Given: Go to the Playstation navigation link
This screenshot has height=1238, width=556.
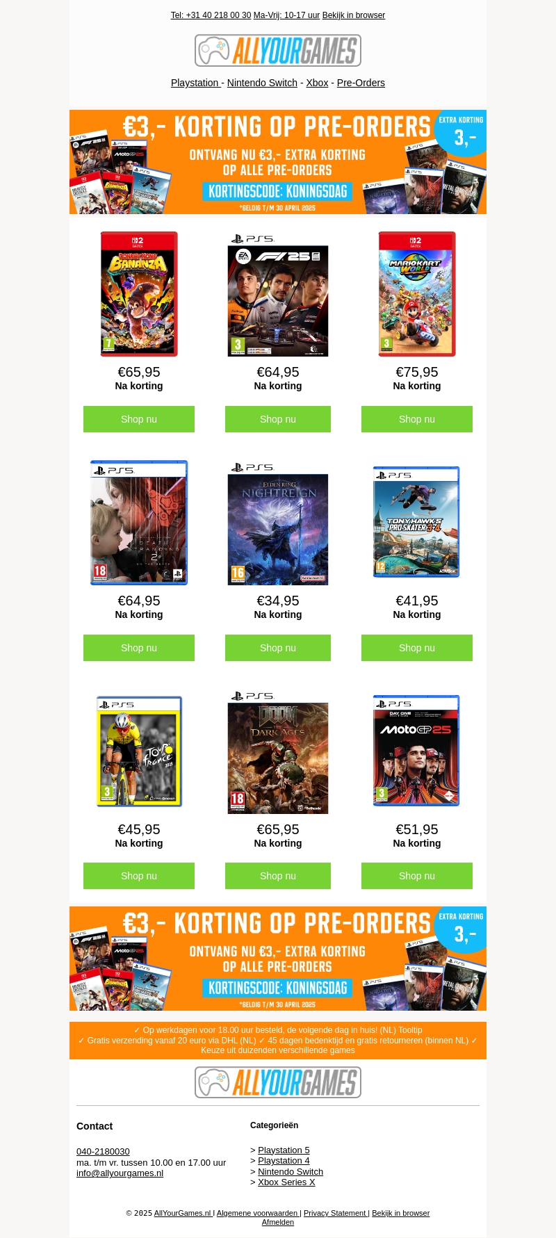Looking at the screenshot, I should click(195, 83).
